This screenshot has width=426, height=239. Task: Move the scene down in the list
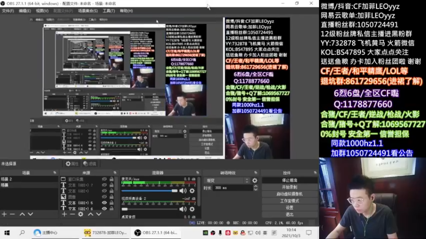[x=30, y=214]
